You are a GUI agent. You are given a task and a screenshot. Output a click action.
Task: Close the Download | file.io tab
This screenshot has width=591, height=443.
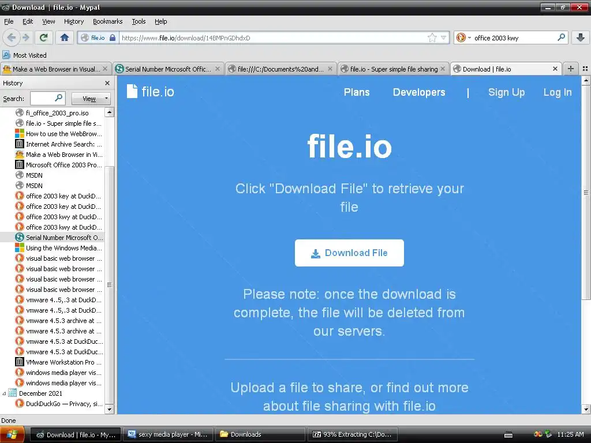click(x=555, y=69)
